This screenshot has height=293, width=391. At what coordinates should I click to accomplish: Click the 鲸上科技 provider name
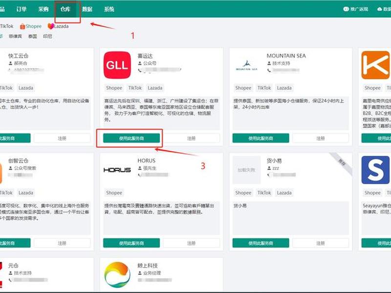(148, 266)
